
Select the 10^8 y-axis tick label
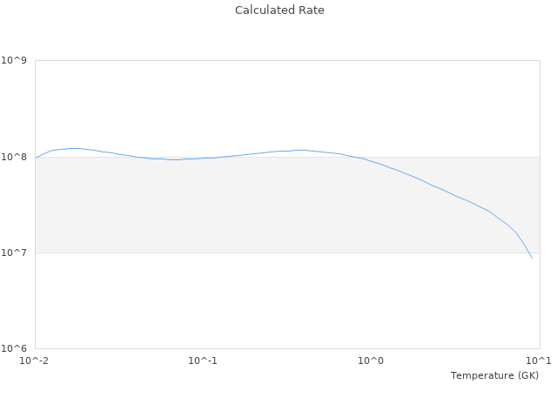pos(15,157)
